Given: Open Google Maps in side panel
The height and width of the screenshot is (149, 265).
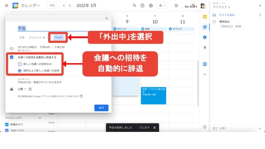Looking at the screenshot, I should [x=205, y=48].
